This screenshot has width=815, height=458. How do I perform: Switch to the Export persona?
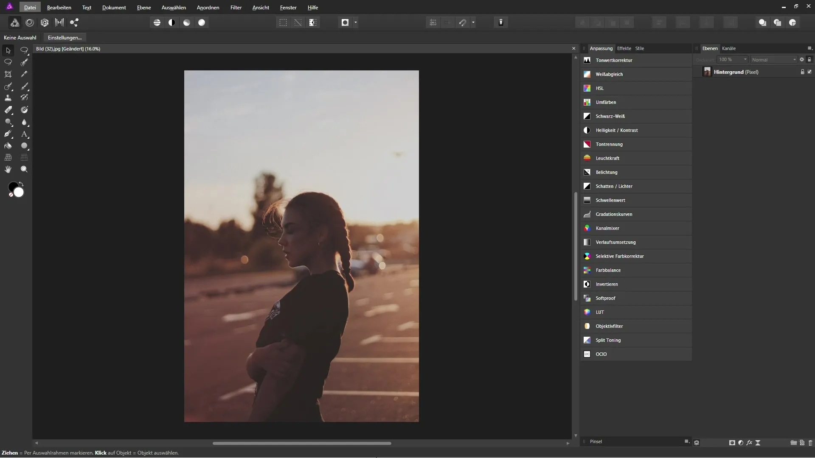pyautogui.click(x=74, y=22)
